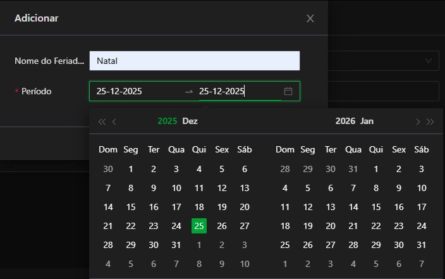Viewport: 445px width, 279px height.
Task: Open month picker by clicking Dez
Action: click(190, 121)
